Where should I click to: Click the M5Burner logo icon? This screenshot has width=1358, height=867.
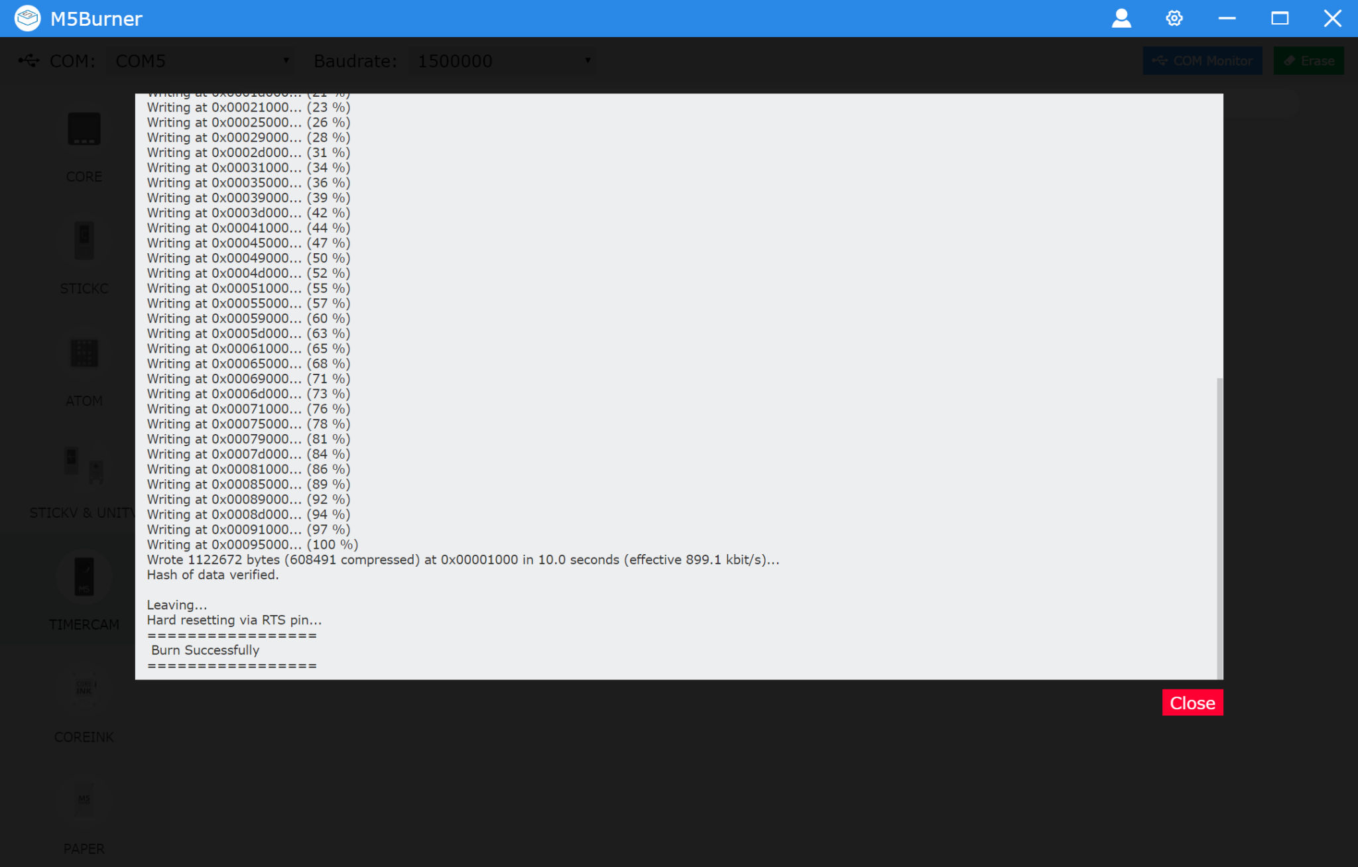pyautogui.click(x=27, y=19)
